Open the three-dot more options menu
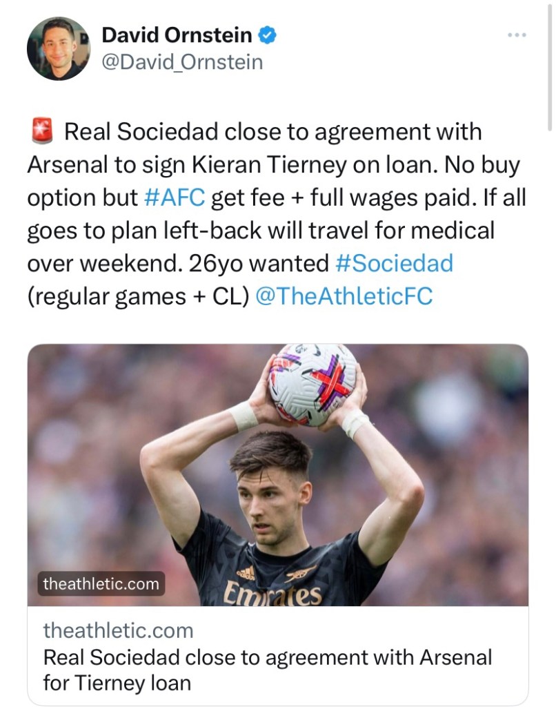 pos(516,35)
